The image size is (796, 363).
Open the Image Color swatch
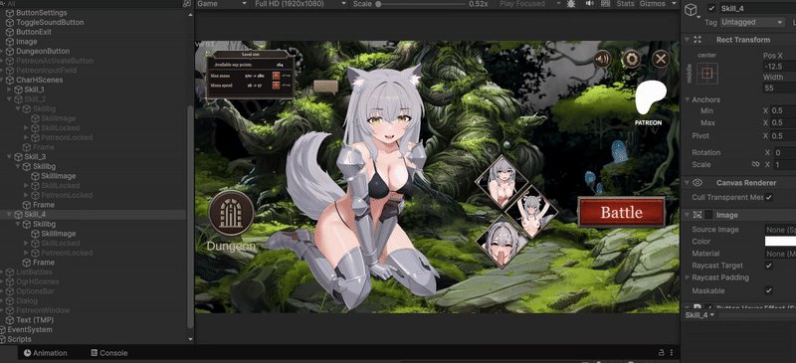click(x=780, y=241)
